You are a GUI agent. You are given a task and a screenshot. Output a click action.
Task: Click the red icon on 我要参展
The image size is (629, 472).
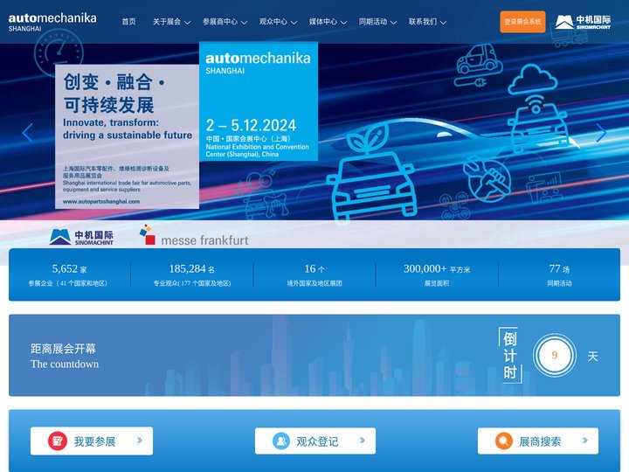coord(58,441)
